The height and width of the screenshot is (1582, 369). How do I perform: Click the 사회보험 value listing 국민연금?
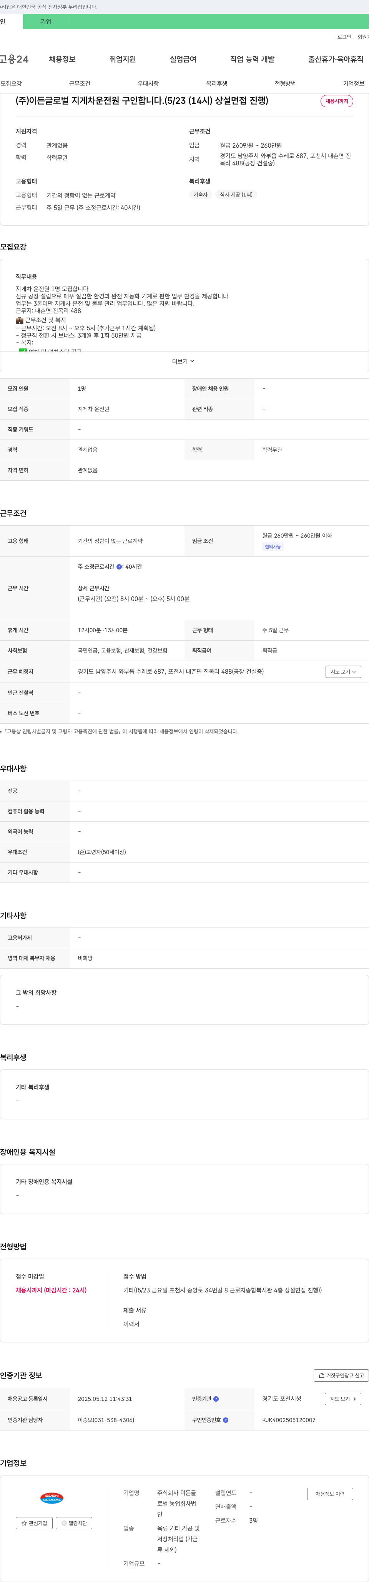(x=123, y=650)
